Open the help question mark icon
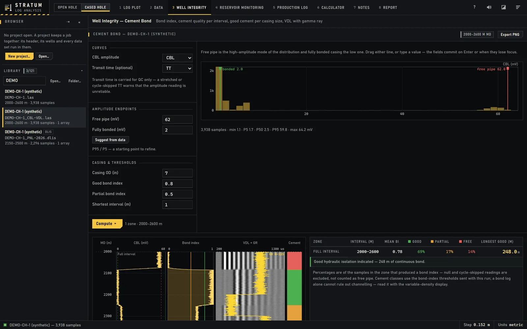This screenshot has width=527, height=329. 474,7
